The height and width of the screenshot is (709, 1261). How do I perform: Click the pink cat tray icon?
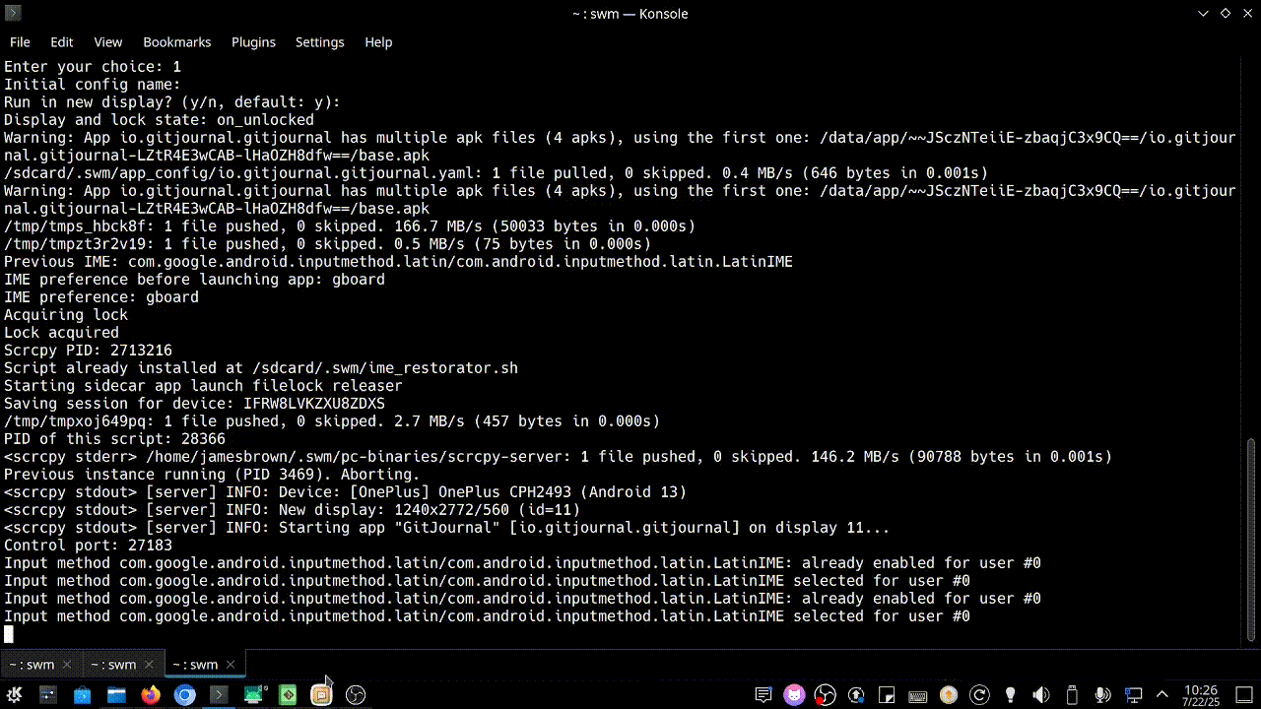click(794, 695)
